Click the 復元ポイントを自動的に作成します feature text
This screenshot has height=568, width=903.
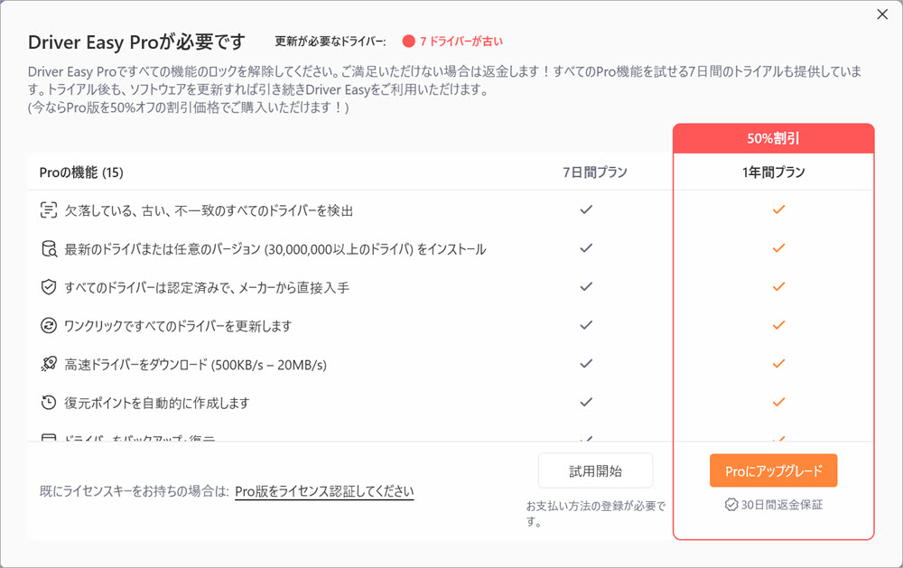pyautogui.click(x=156, y=403)
